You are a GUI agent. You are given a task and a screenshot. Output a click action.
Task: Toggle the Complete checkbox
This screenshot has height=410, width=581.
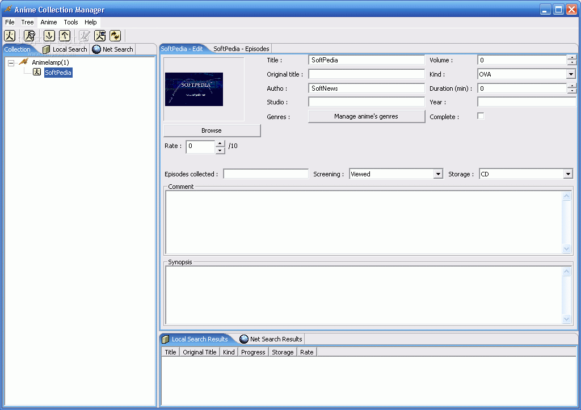pyautogui.click(x=481, y=116)
